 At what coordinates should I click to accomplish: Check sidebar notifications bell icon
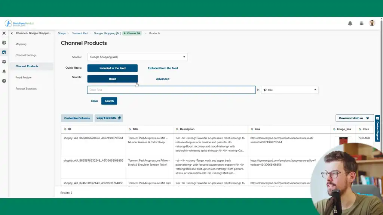coord(4,72)
